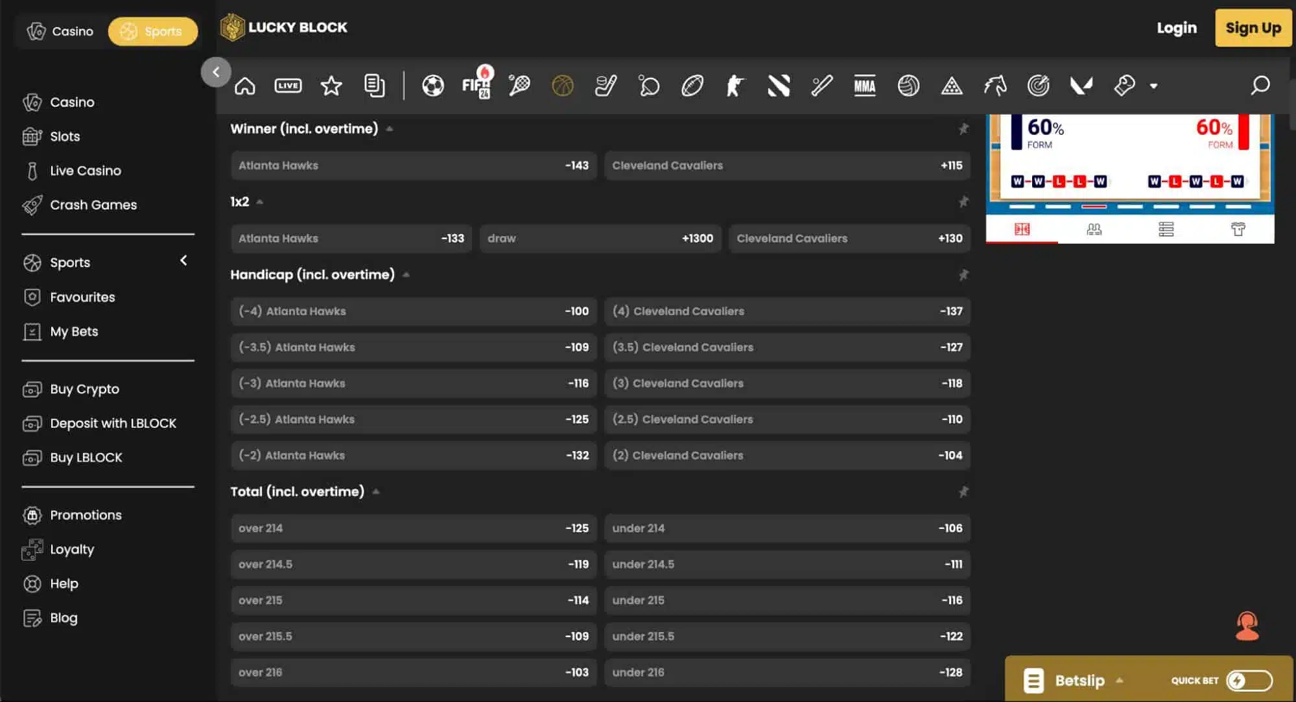1296x702 pixels.
Task: Collapse the Sports sidebar submenu chevron
Action: coord(183,261)
